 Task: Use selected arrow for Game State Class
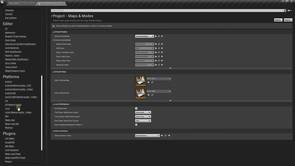(x=156, y=56)
